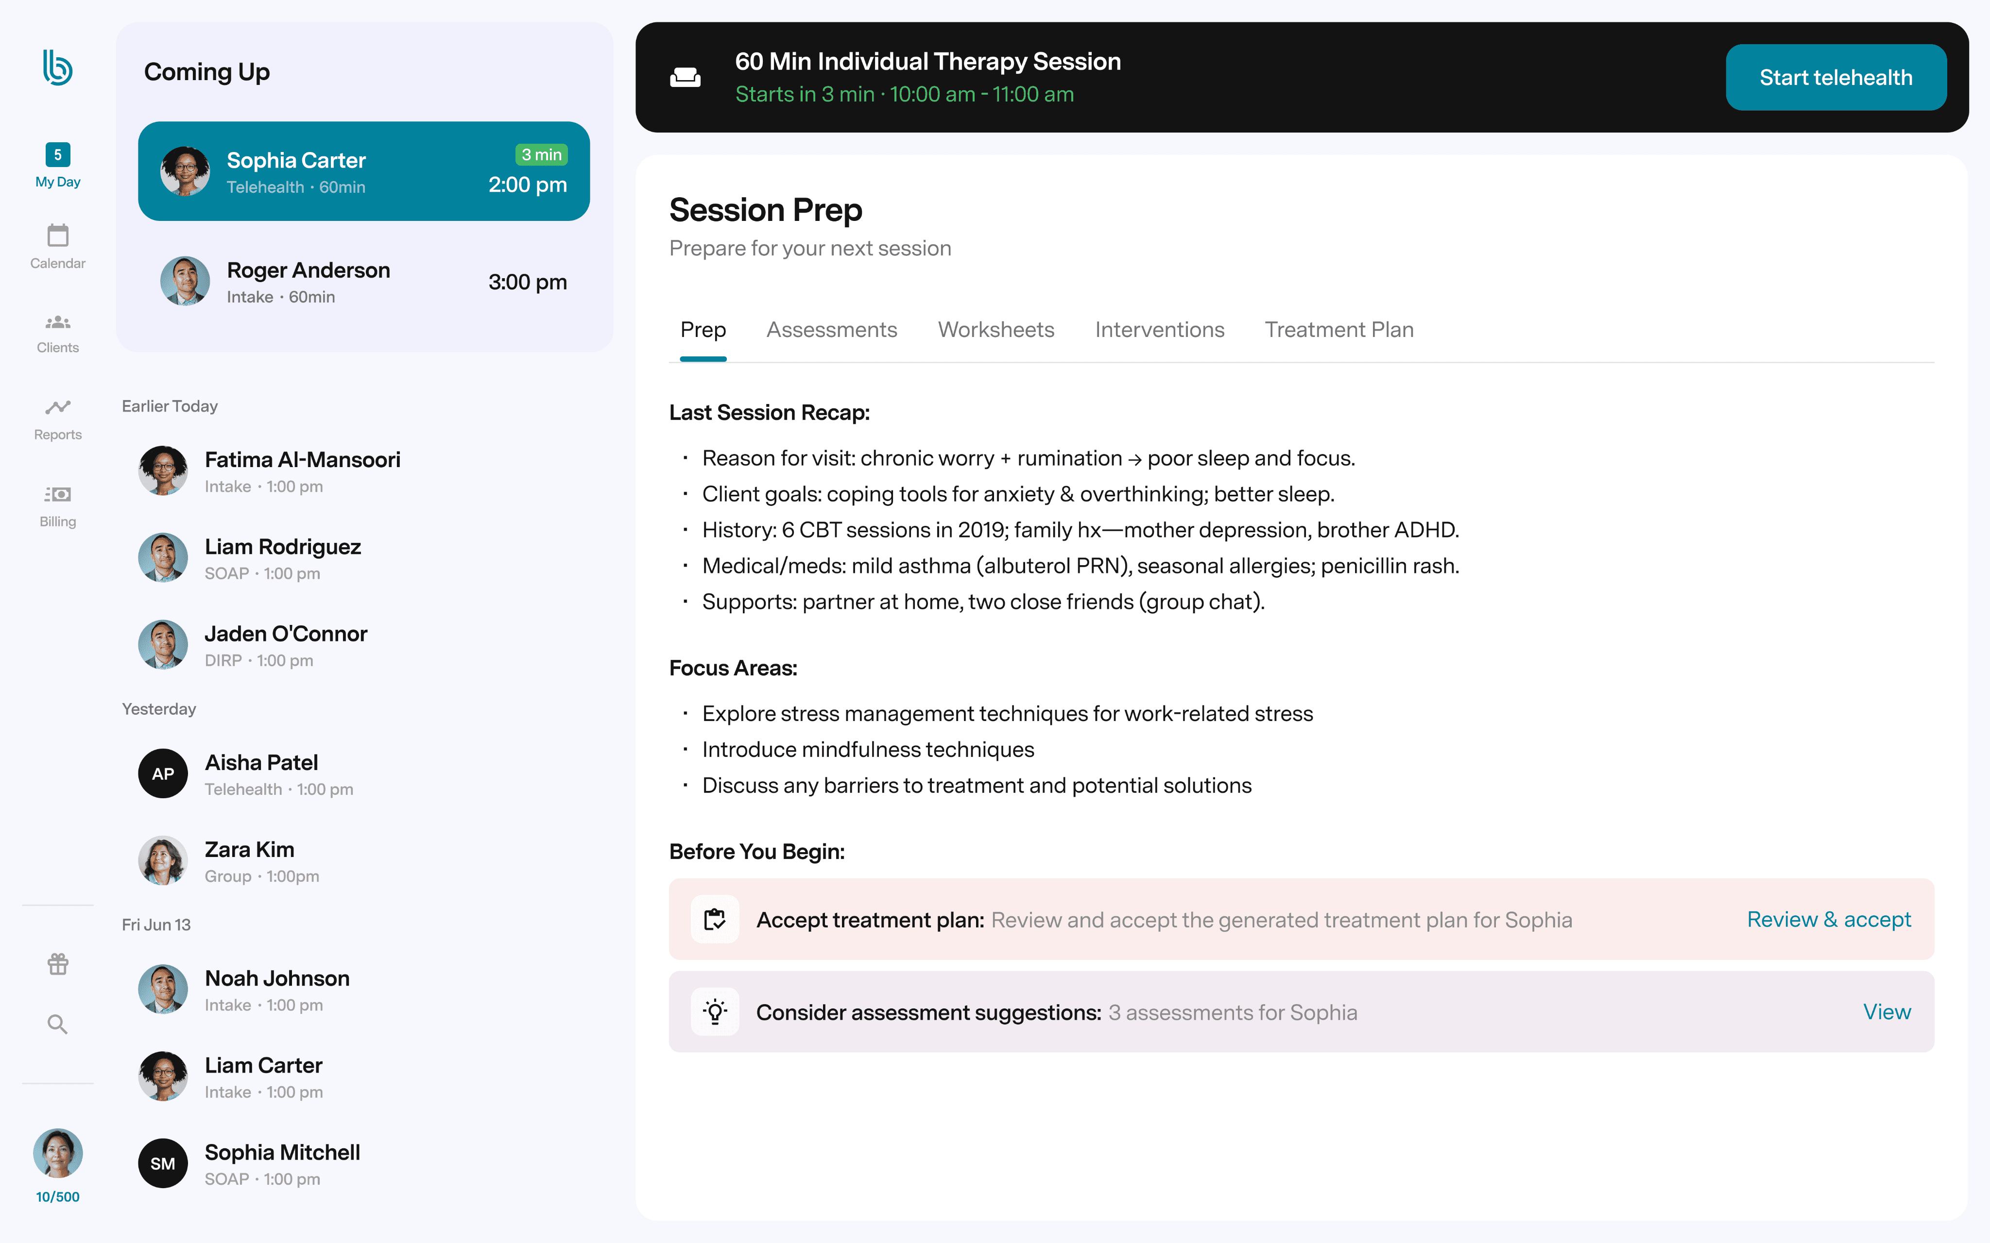1990x1243 pixels.
Task: Open Roger Anderson's 3:00 pm intake
Action: tap(364, 281)
